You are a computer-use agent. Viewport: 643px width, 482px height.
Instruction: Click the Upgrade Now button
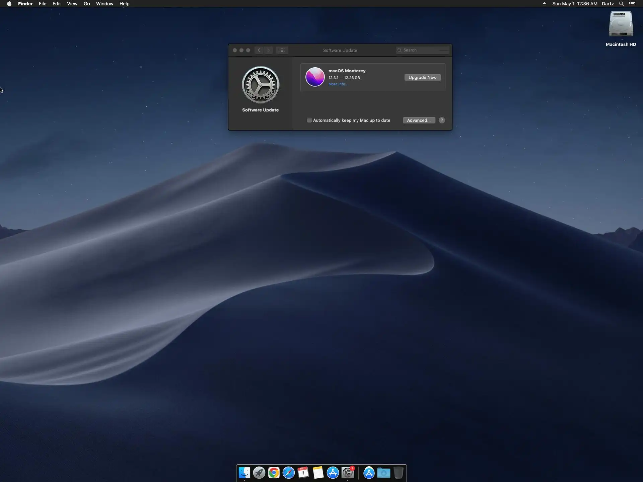(x=422, y=77)
